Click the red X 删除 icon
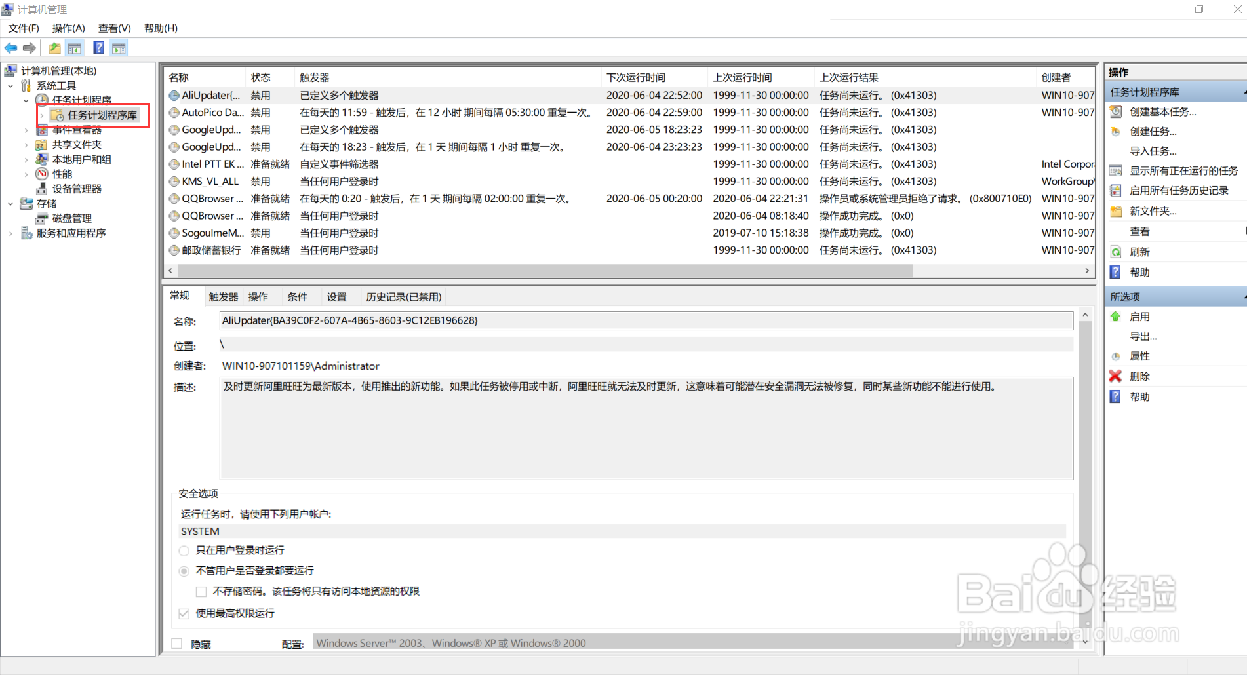Image resolution: width=1247 pixels, height=675 pixels. pyautogui.click(x=1116, y=376)
